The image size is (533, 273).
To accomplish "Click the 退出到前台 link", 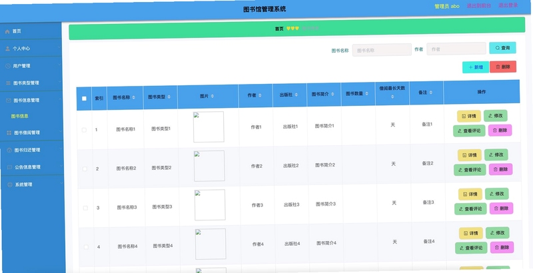I will (x=478, y=6).
